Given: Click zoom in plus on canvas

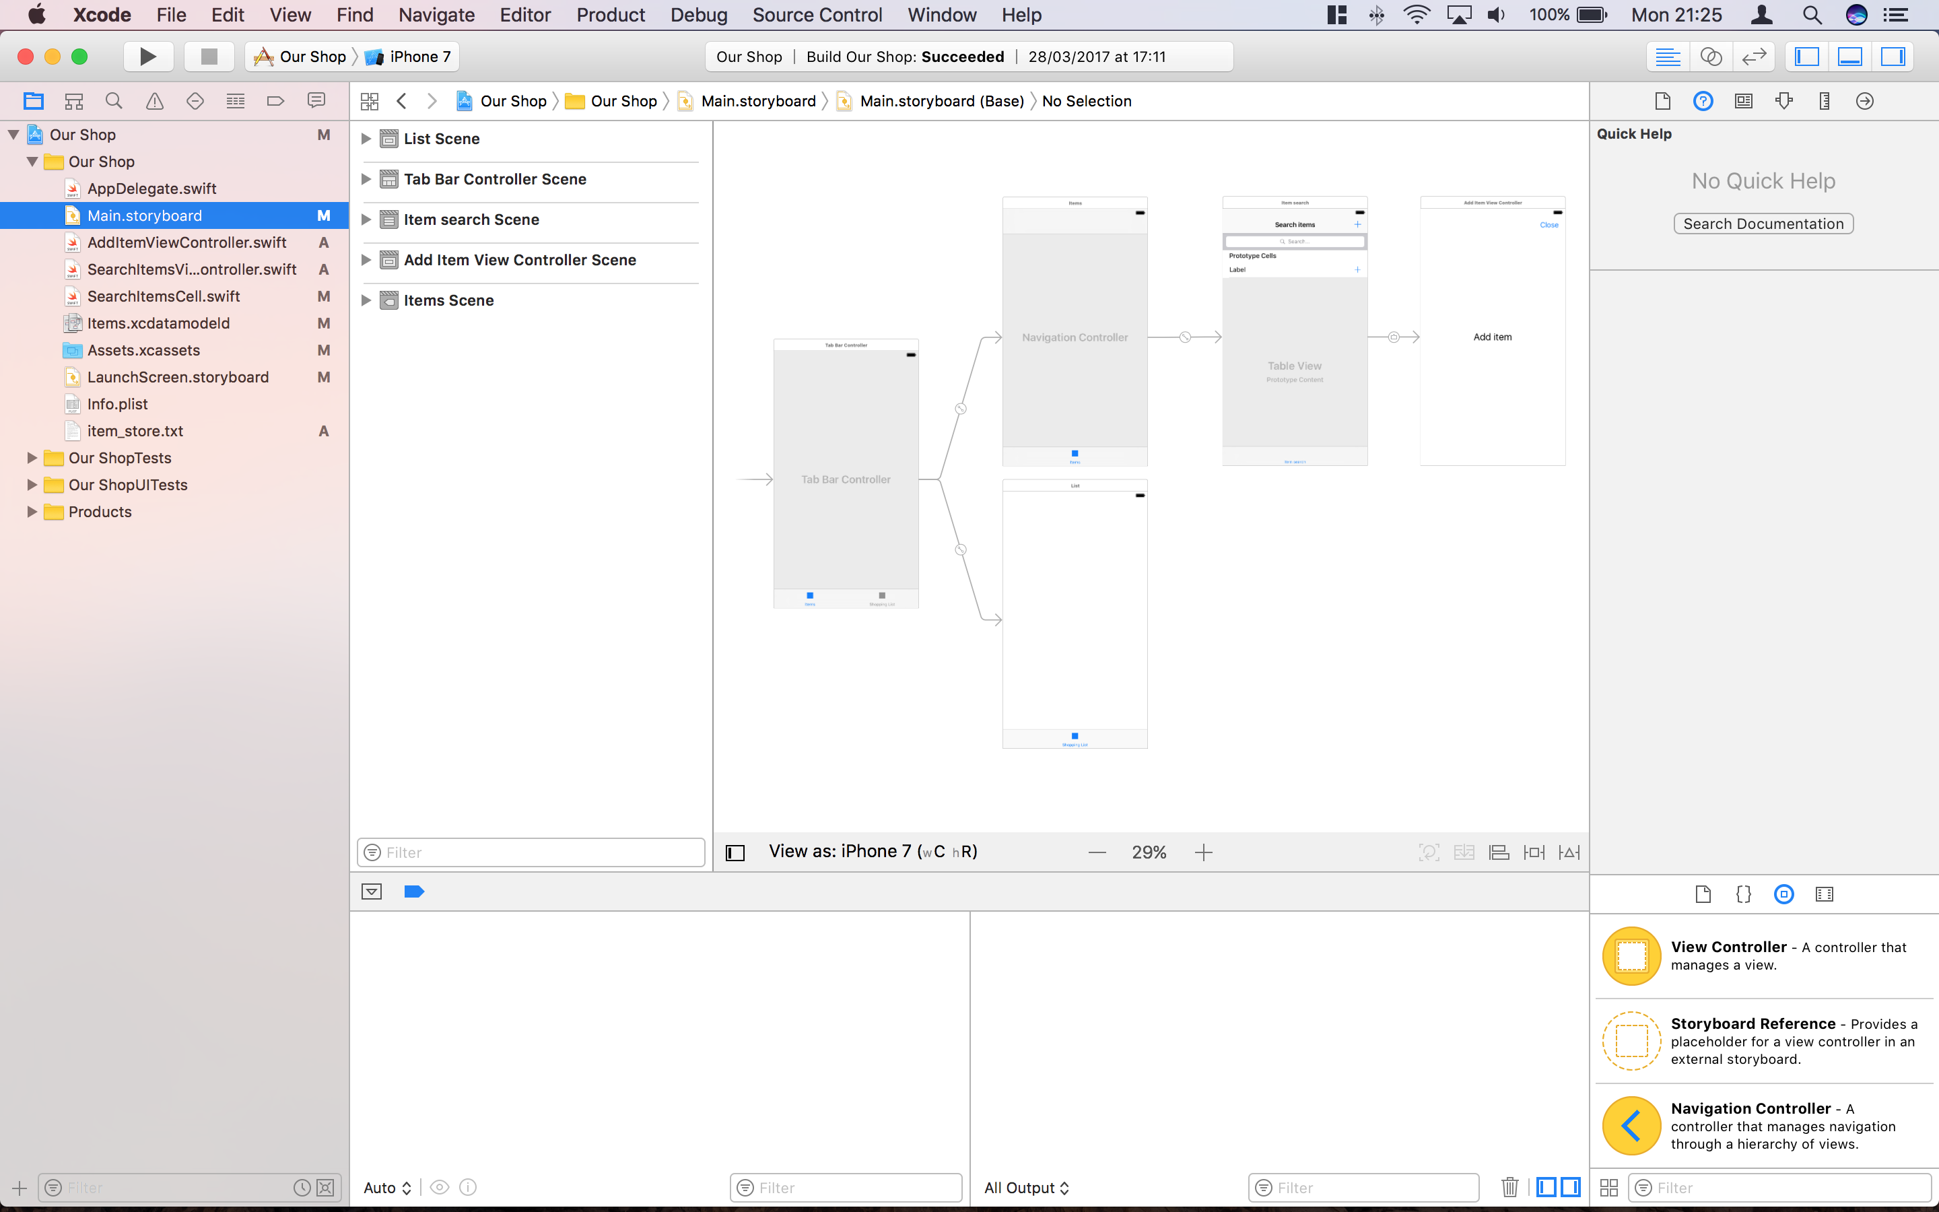Looking at the screenshot, I should (1204, 853).
